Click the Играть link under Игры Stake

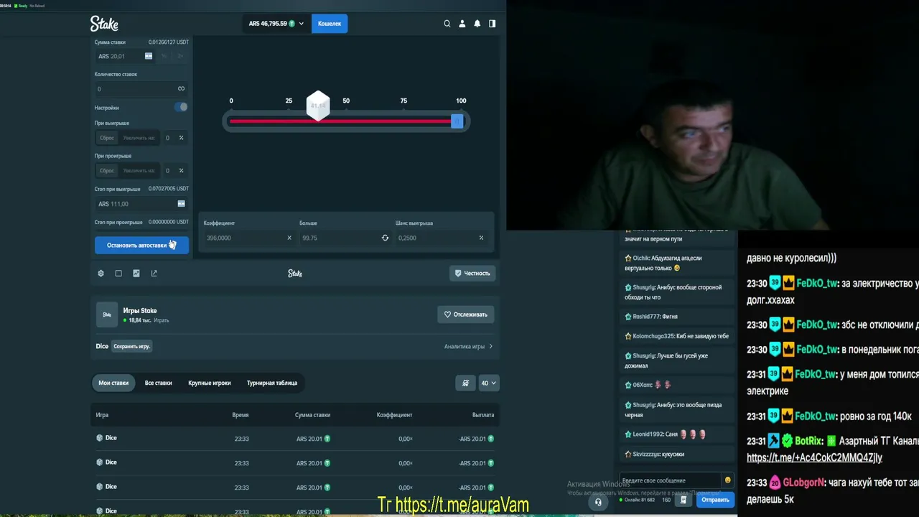point(161,320)
